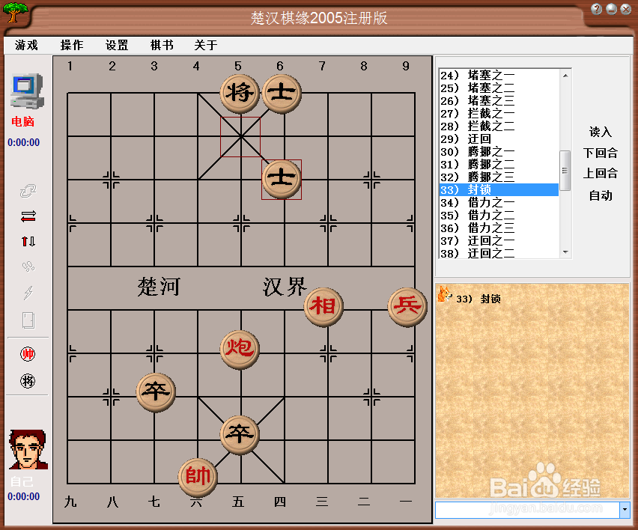Click the 下回合 button

click(x=600, y=153)
